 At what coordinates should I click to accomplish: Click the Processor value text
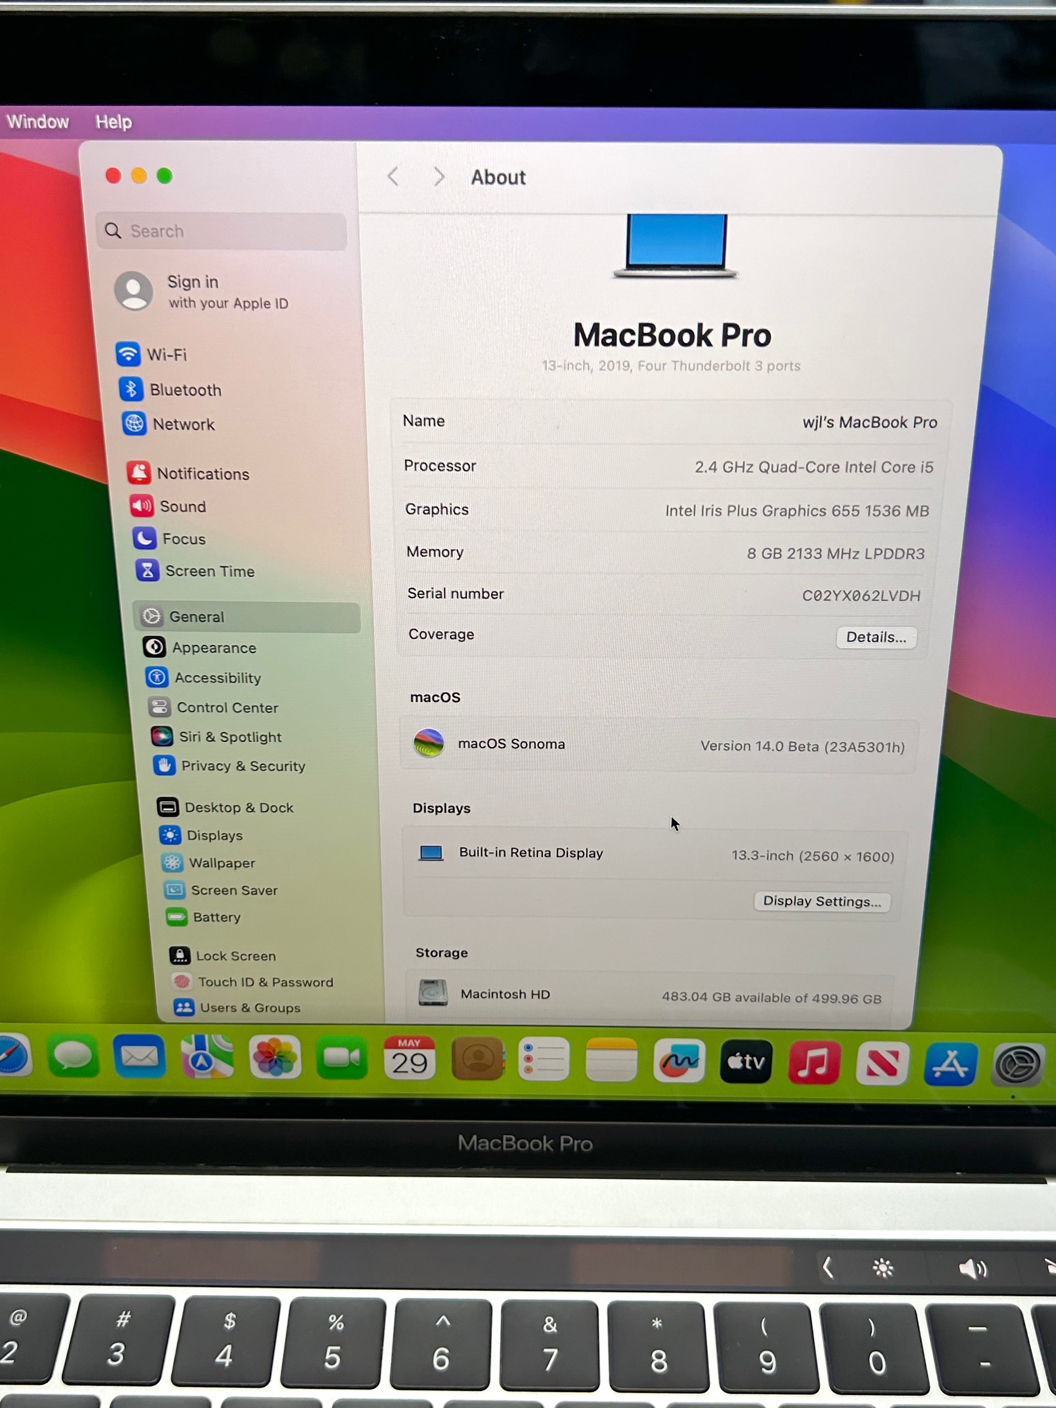pyautogui.click(x=814, y=467)
